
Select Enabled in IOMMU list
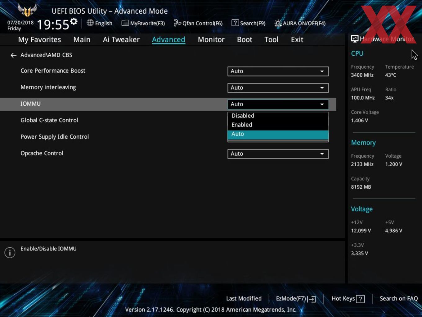point(278,125)
